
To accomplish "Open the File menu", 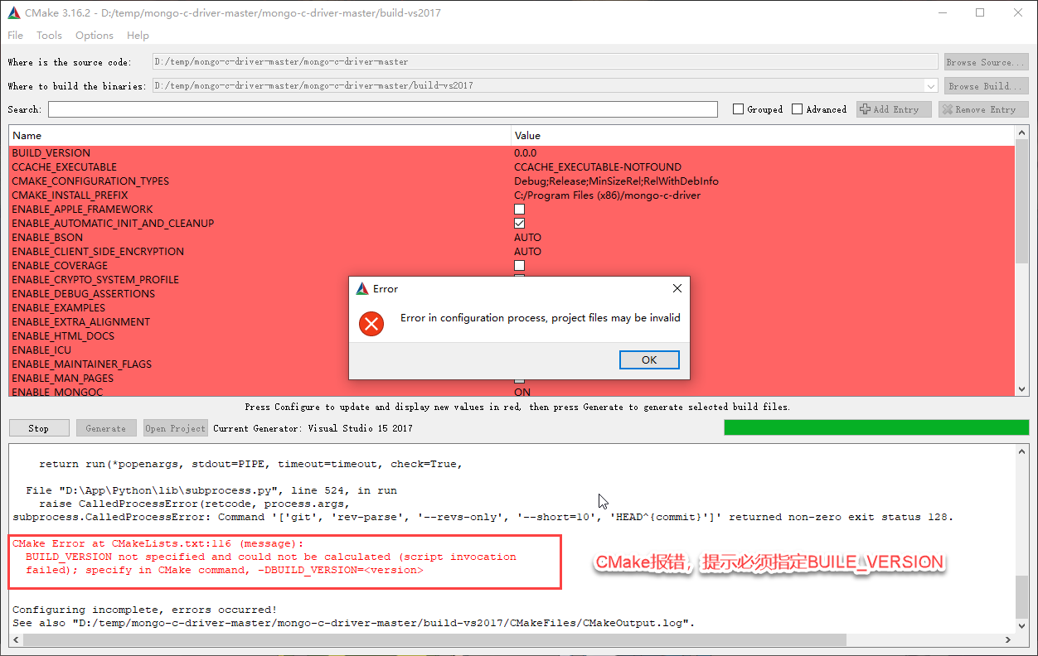I will [16, 36].
